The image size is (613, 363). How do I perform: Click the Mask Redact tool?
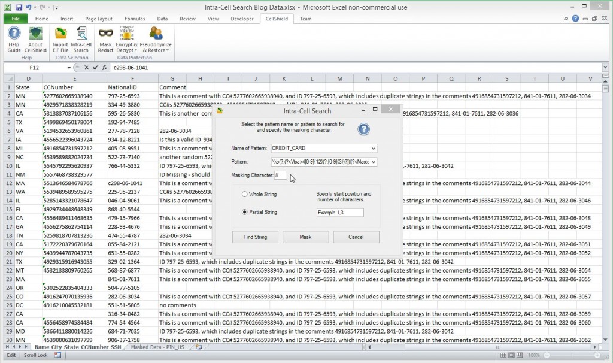[x=105, y=39]
